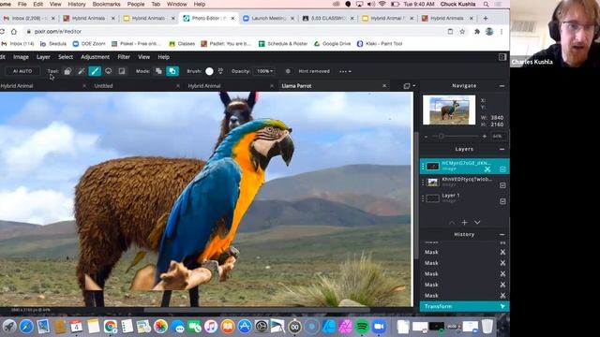This screenshot has height=337, width=600.
Task: Zoom out with the navigator minus button
Action: click(x=426, y=137)
